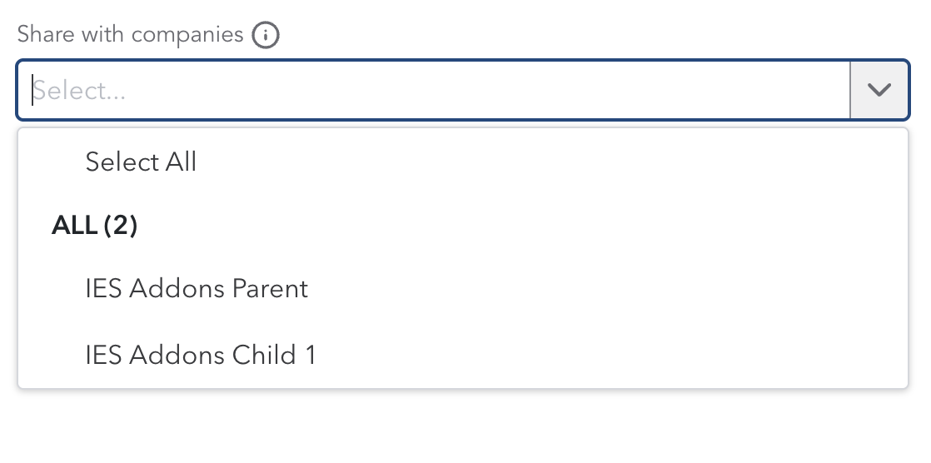This screenshot has width=931, height=463.
Task: Select IES Addons Parent from the list
Action: (x=197, y=289)
